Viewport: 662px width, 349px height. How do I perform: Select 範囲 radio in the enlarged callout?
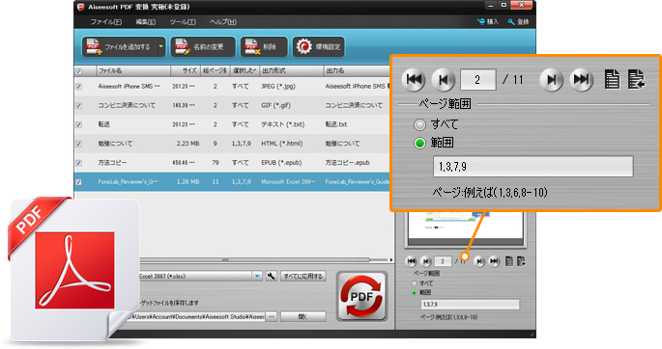[x=419, y=143]
